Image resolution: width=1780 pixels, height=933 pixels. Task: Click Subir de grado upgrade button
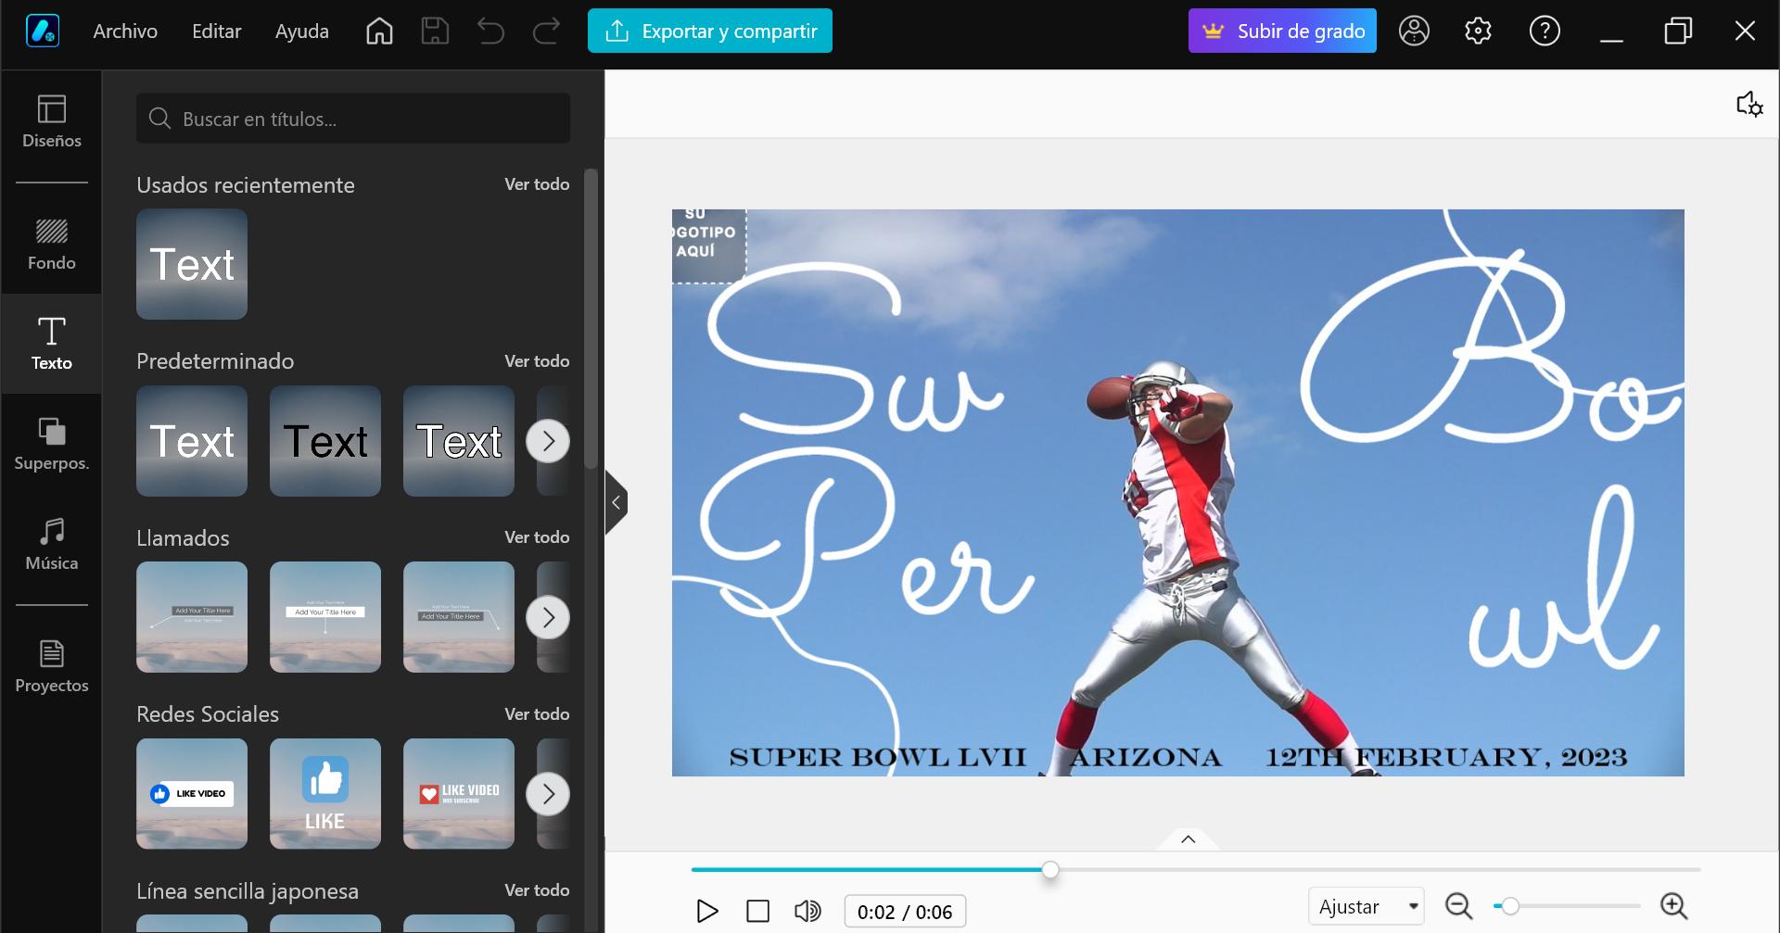point(1282,31)
